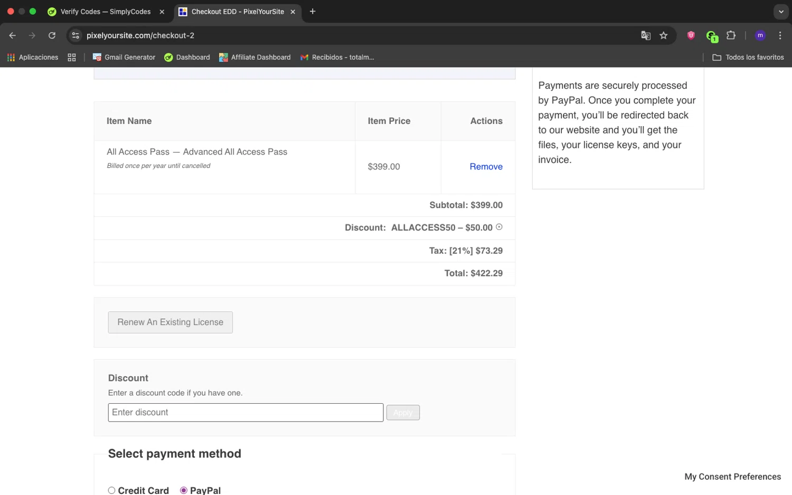Select the Checkout EDD - PixelYourSite tab
The width and height of the screenshot is (792, 495).
click(238, 12)
